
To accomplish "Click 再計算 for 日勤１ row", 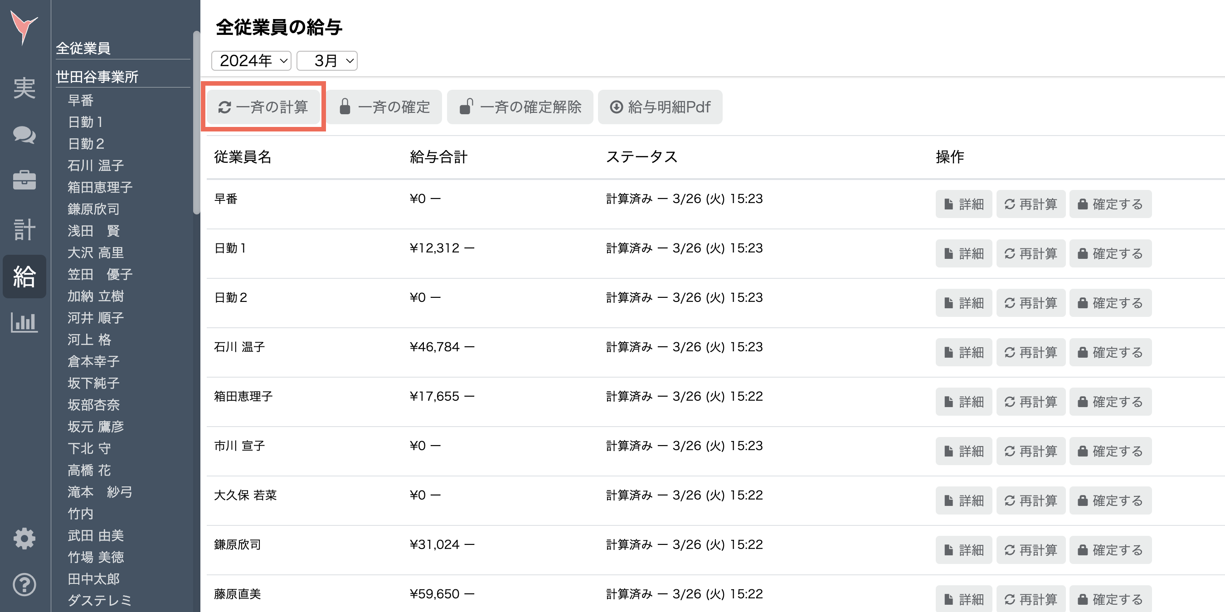I will (1031, 253).
